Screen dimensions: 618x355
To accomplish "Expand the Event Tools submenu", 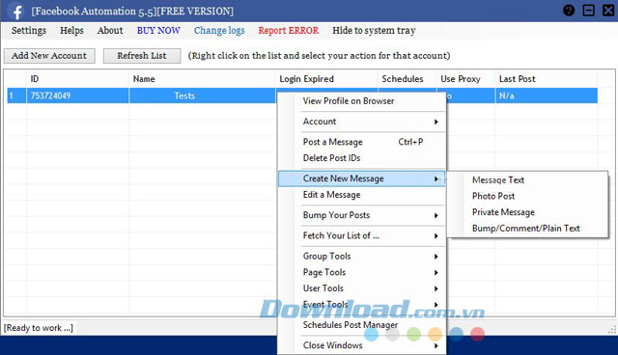I will pyautogui.click(x=362, y=305).
